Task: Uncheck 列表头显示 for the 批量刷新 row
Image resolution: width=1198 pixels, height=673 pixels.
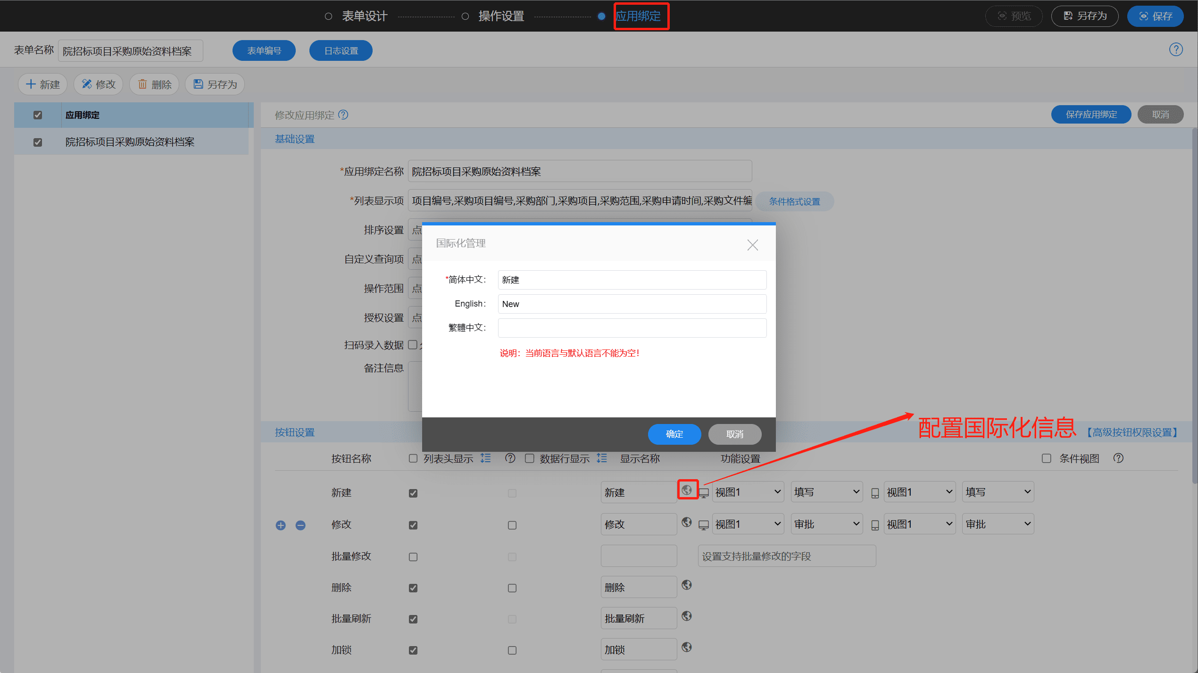Action: tap(413, 619)
